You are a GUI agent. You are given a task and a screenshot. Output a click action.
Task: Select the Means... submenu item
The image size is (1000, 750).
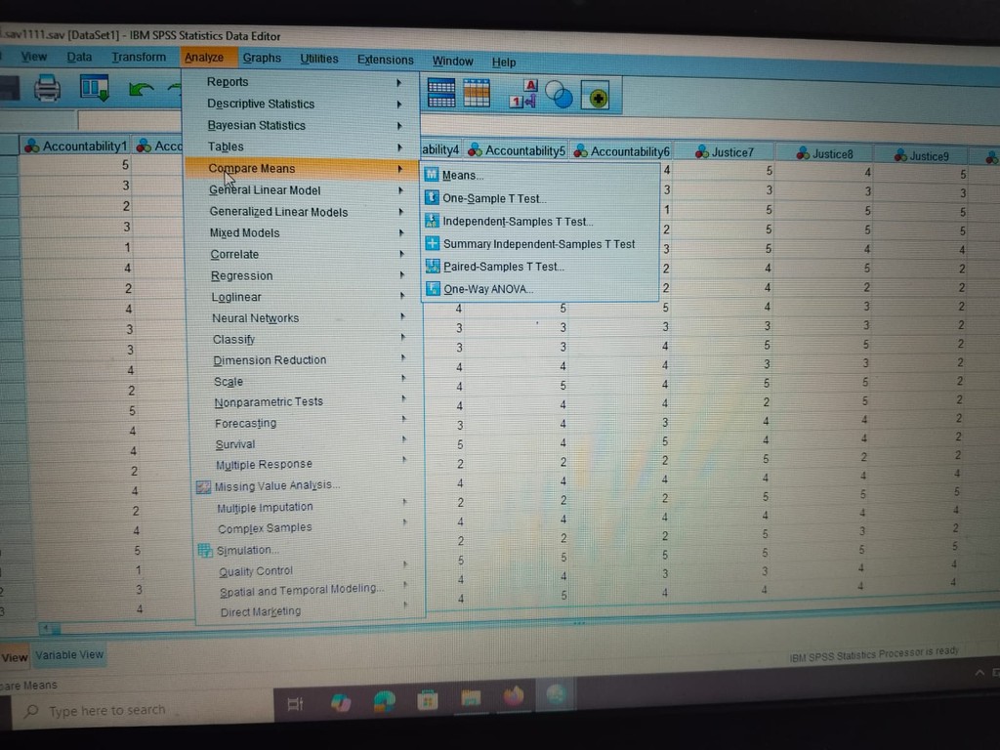(x=540, y=175)
